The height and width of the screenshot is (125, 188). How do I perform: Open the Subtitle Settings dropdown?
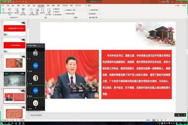tap(93, 14)
